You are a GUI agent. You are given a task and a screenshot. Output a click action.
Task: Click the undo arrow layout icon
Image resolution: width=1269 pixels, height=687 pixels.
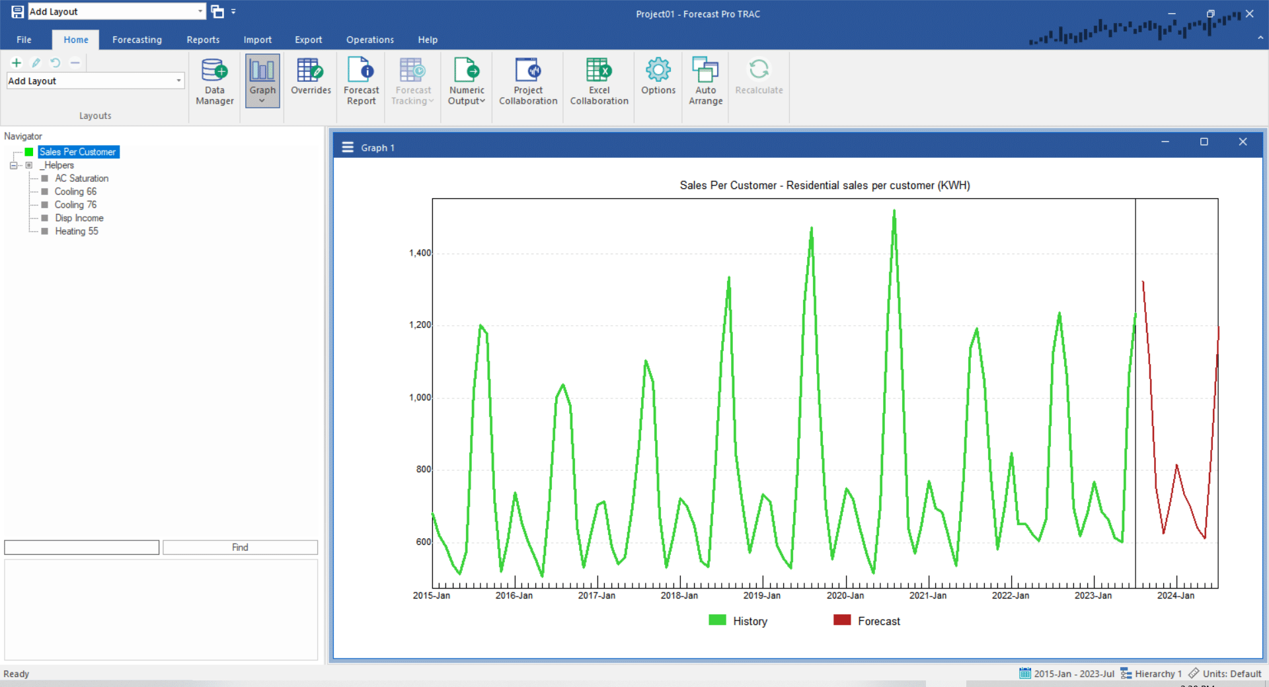(56, 63)
